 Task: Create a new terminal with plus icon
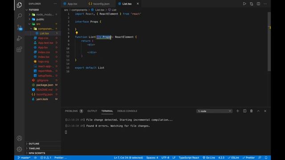pos(237,111)
